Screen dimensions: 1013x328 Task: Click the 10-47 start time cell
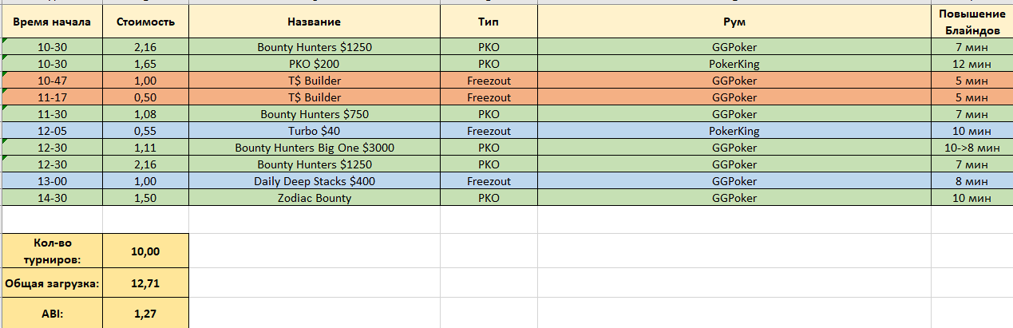tap(52, 81)
